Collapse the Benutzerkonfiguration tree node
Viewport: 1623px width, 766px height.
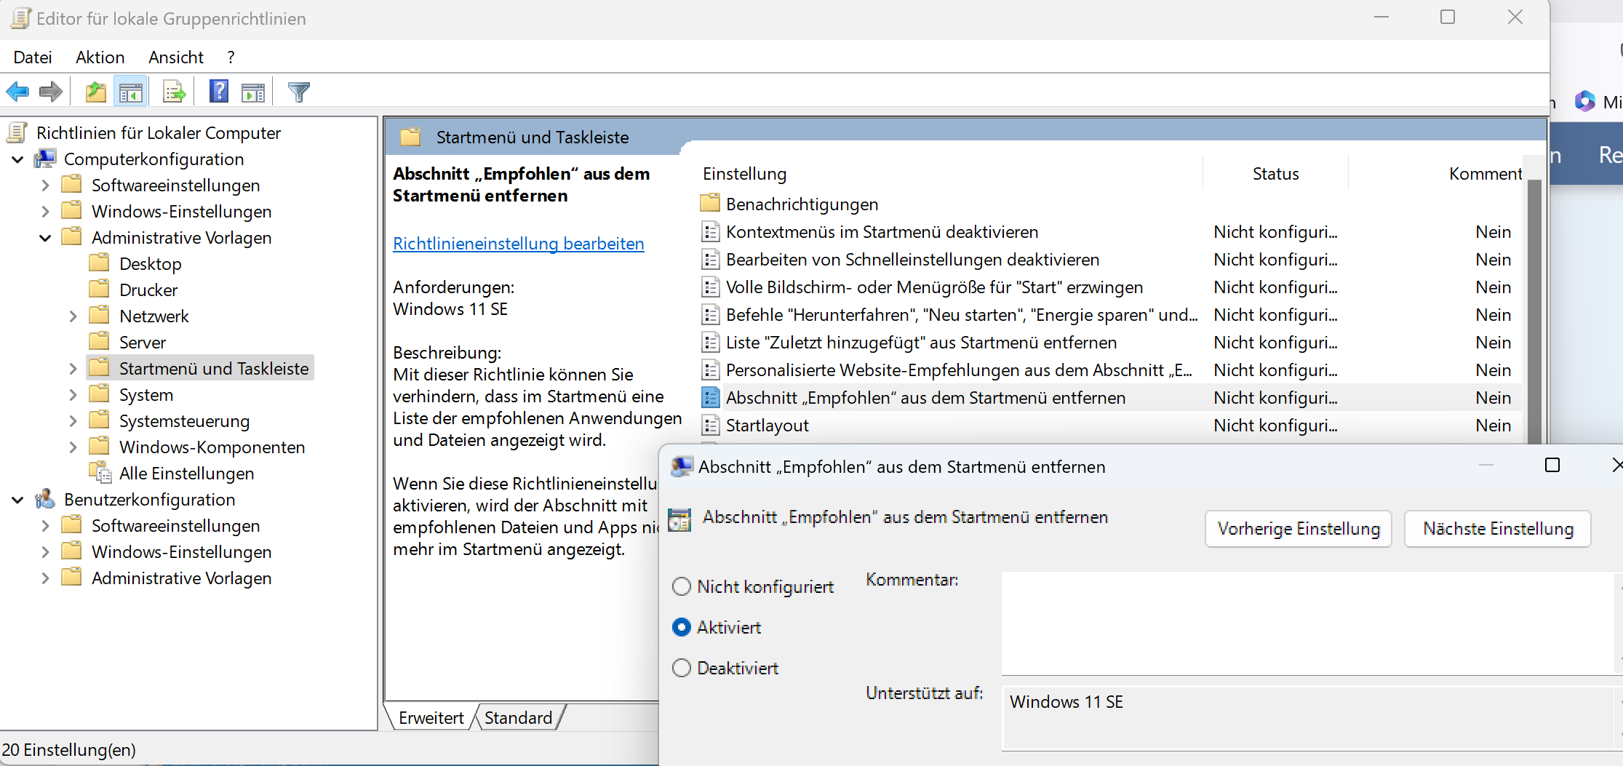(17, 500)
